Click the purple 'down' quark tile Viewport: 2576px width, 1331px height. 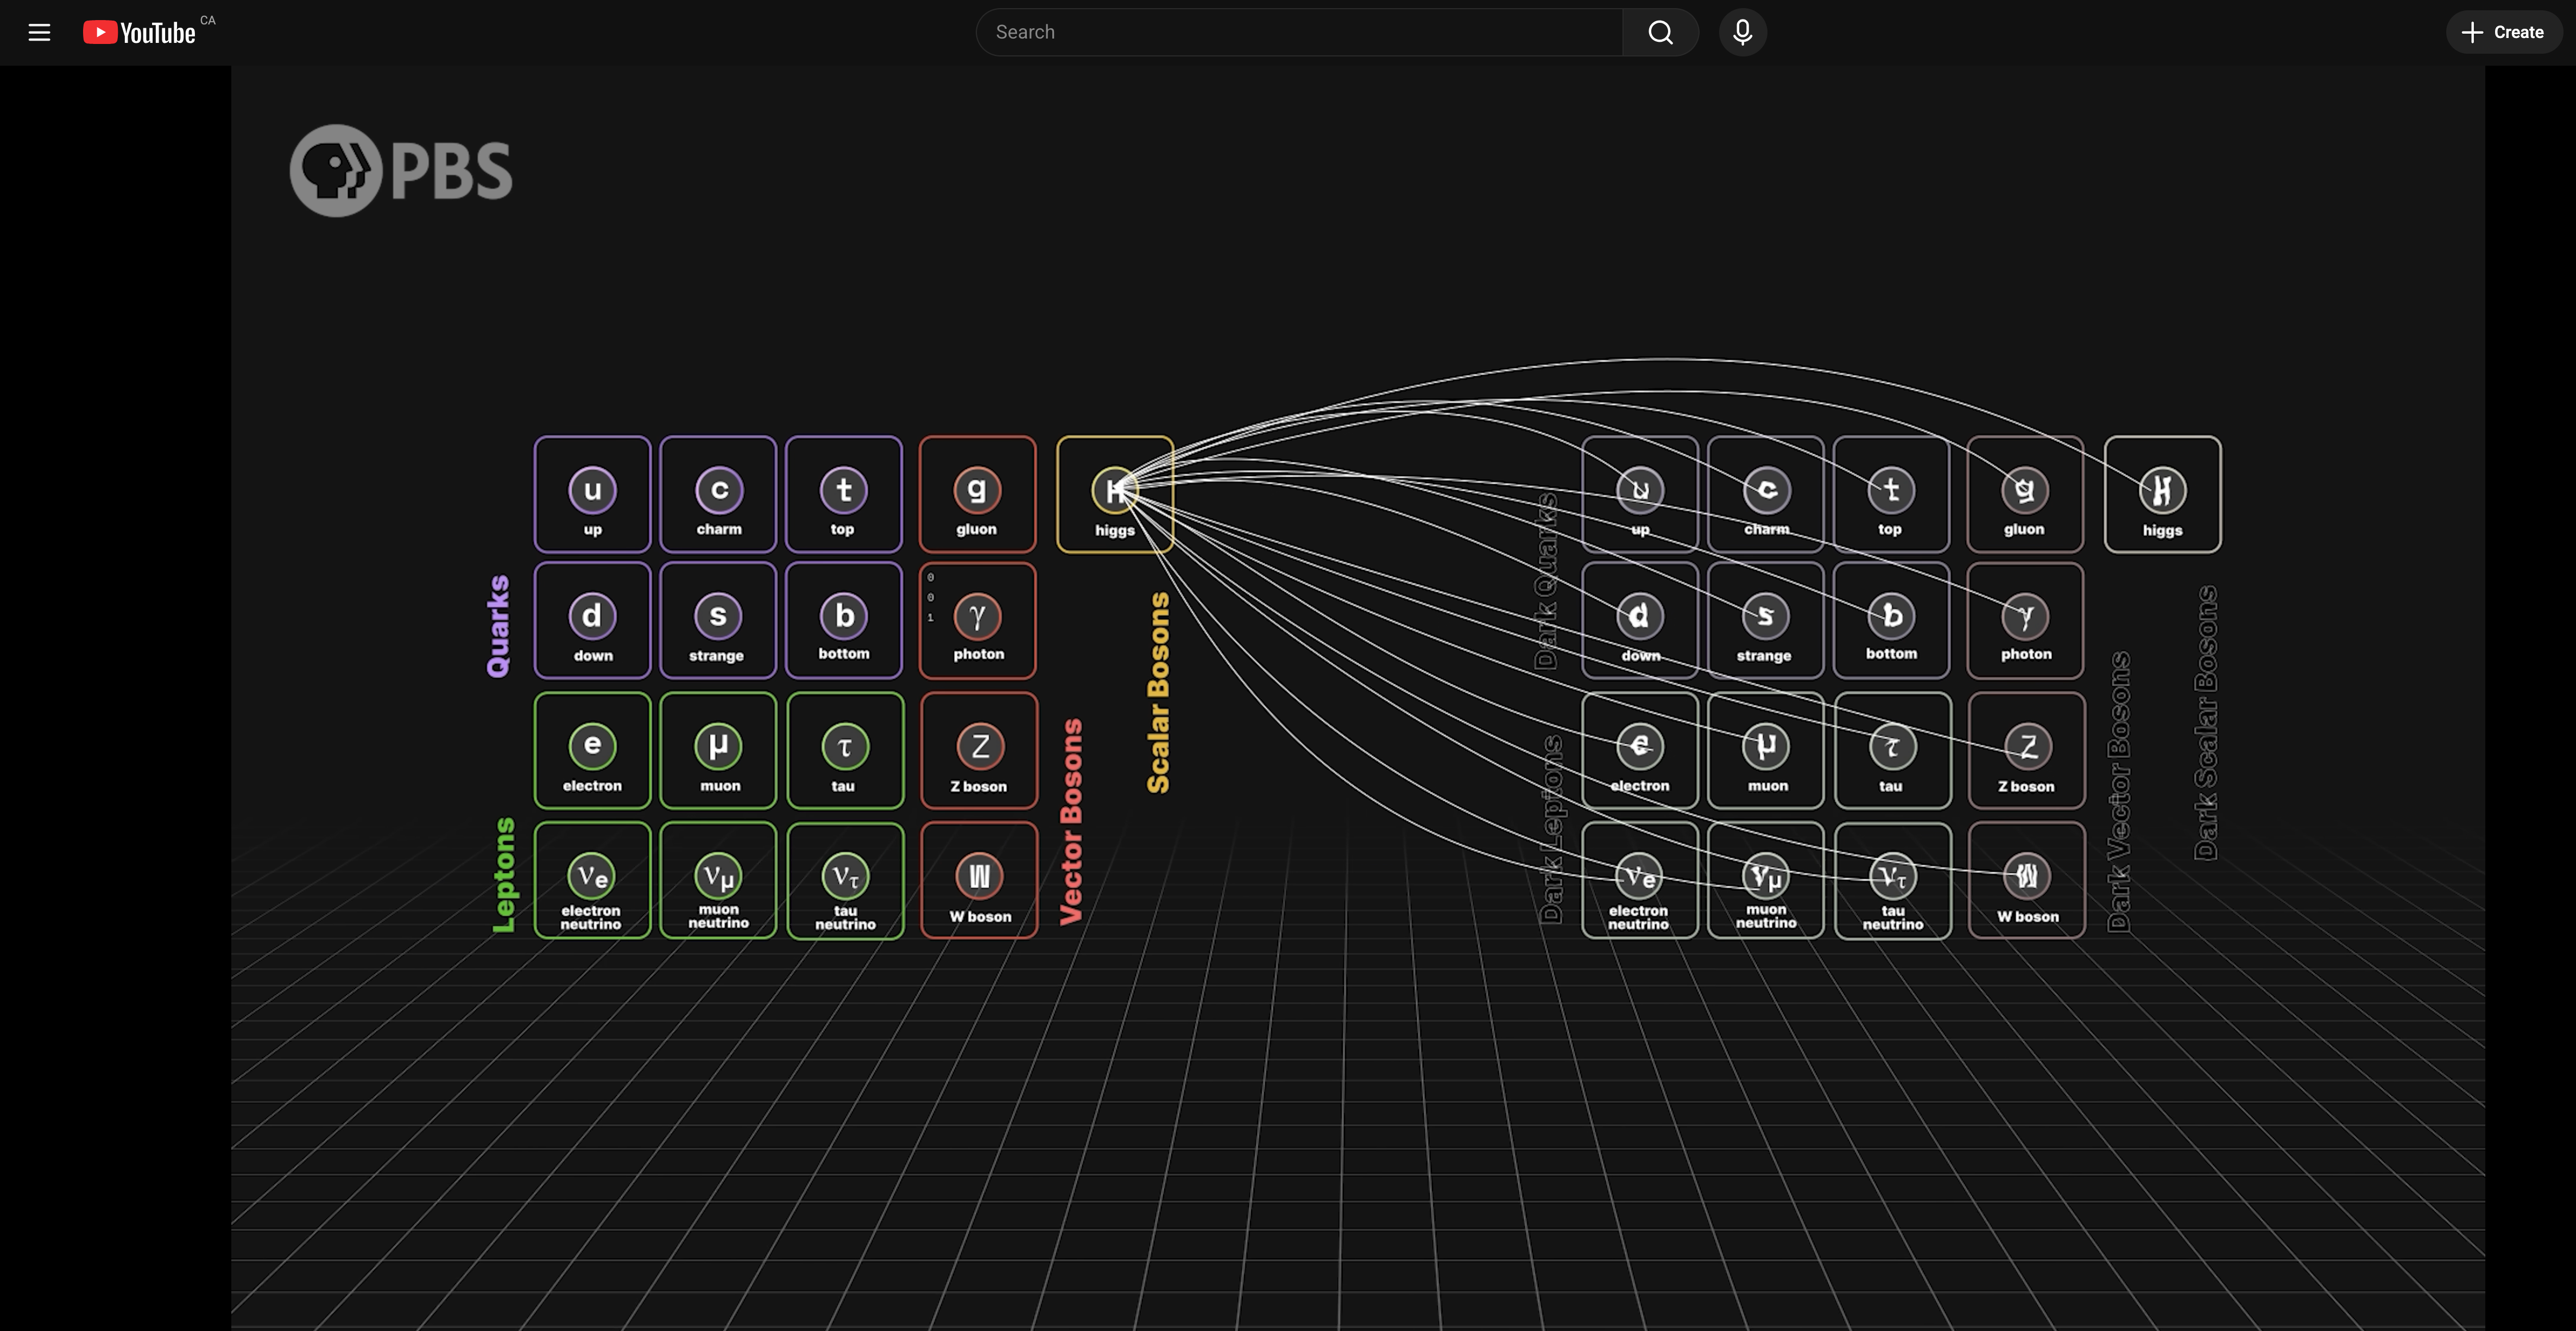pyautogui.click(x=592, y=620)
